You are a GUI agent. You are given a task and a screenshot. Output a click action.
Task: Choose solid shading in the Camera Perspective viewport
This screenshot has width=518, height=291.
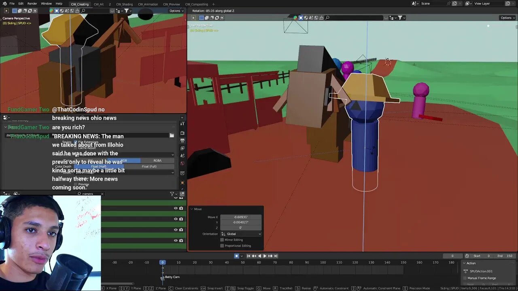pyautogui.click(x=57, y=11)
